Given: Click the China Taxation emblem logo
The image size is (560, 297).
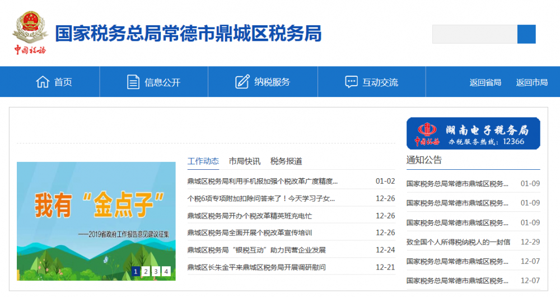Looking at the screenshot, I should (30, 34).
